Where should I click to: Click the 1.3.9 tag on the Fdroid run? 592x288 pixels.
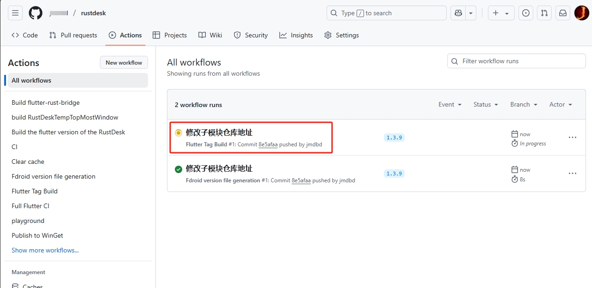coord(395,174)
